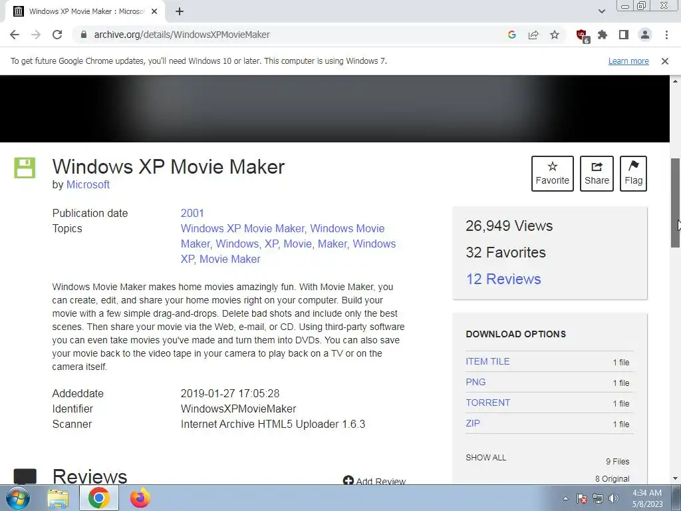Click the Favorite button

[553, 174]
